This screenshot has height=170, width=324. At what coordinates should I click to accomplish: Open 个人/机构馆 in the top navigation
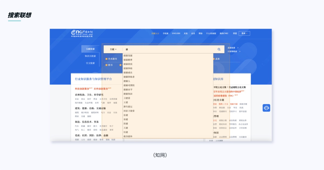211,33
